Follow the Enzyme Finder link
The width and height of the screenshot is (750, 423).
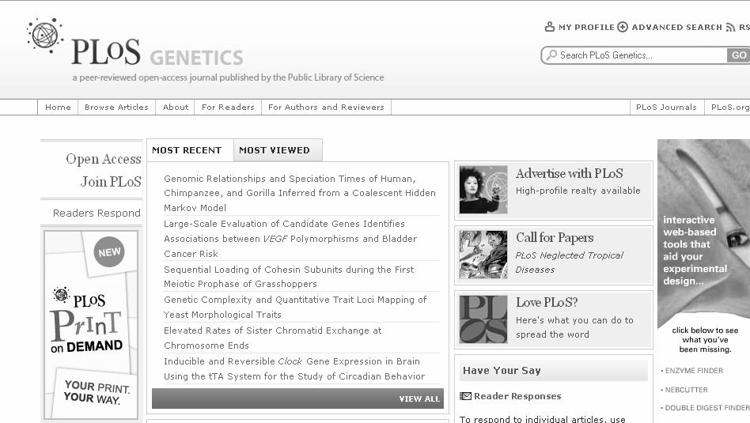pyautogui.click(x=694, y=371)
